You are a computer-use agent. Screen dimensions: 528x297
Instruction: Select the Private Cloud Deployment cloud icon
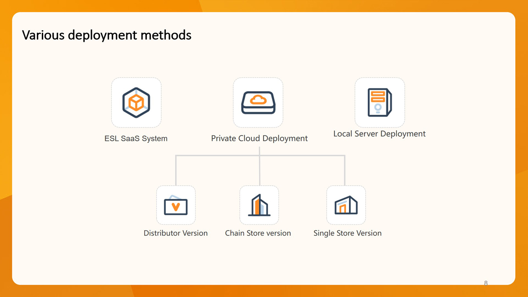point(258,103)
